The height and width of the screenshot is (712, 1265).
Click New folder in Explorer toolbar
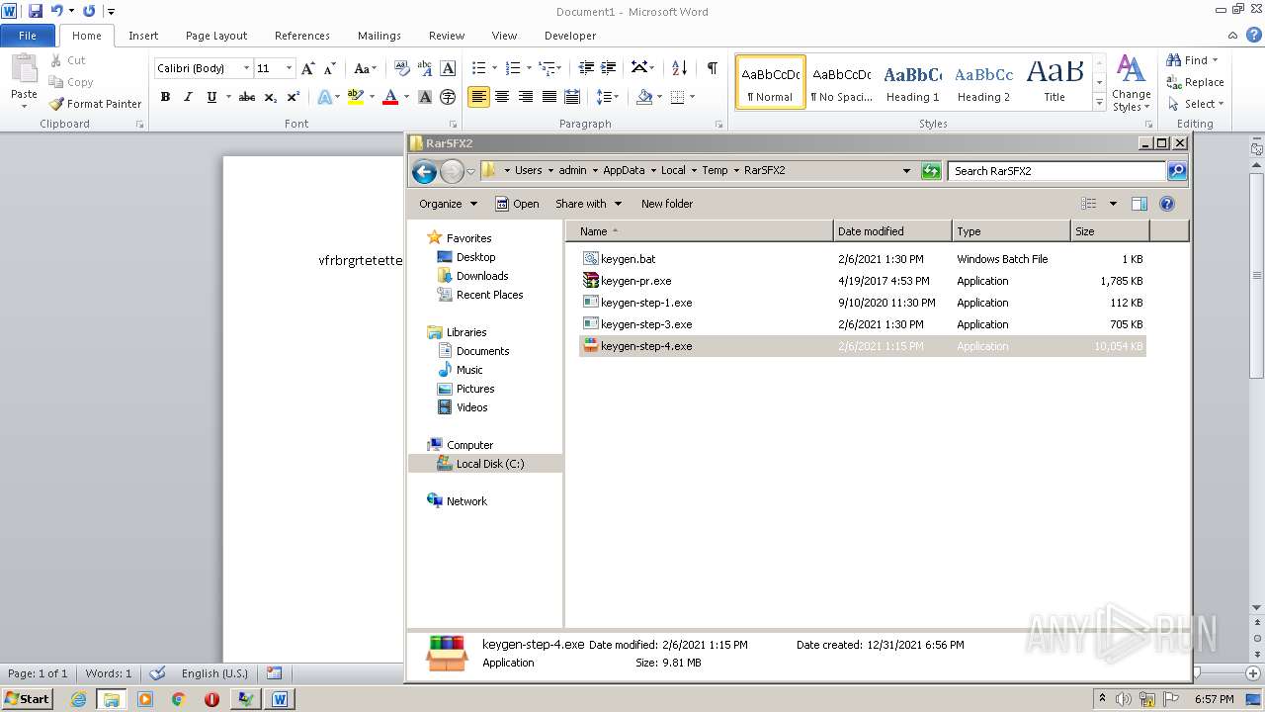(667, 204)
